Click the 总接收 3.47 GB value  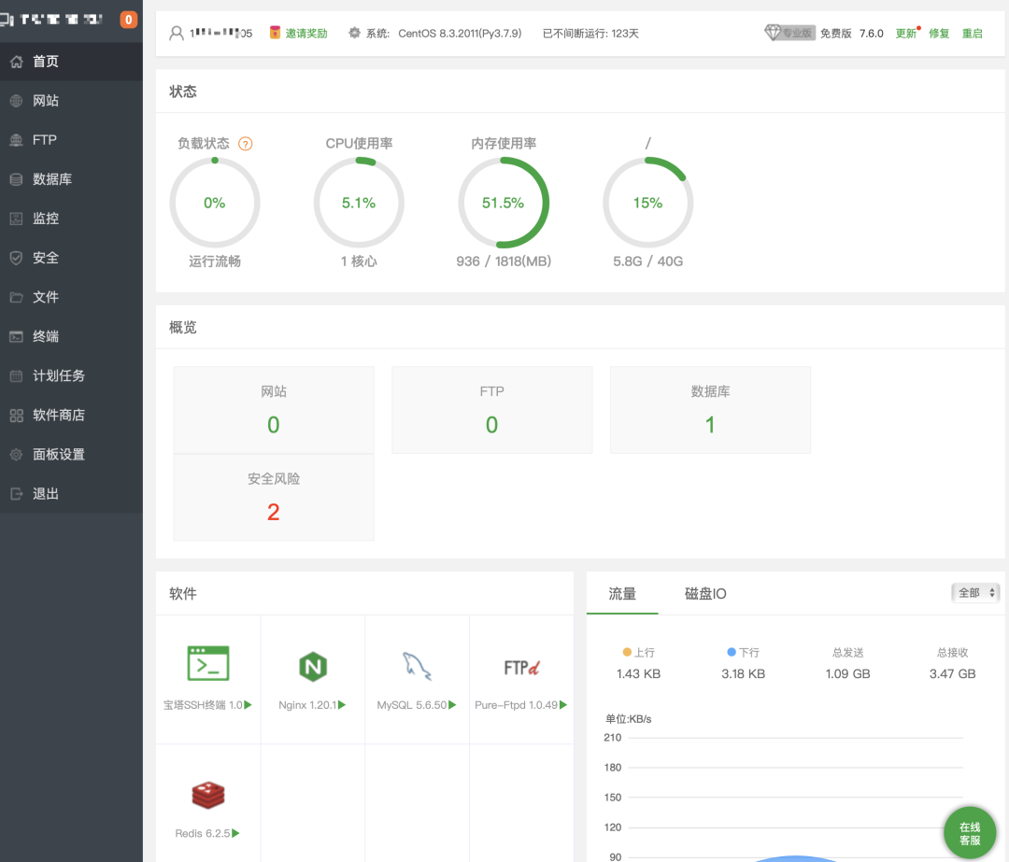[x=952, y=673]
